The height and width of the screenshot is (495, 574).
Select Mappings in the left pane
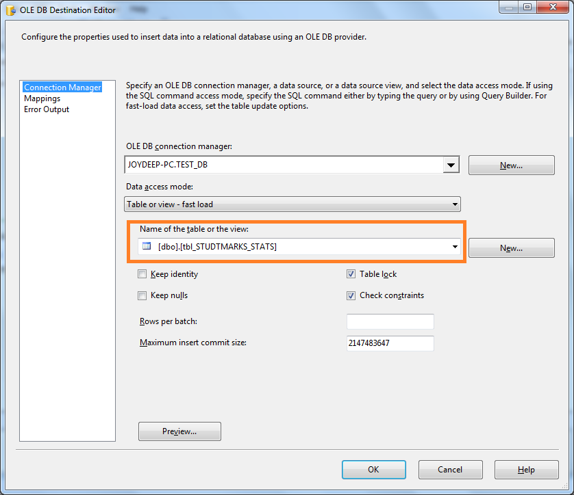click(x=42, y=98)
